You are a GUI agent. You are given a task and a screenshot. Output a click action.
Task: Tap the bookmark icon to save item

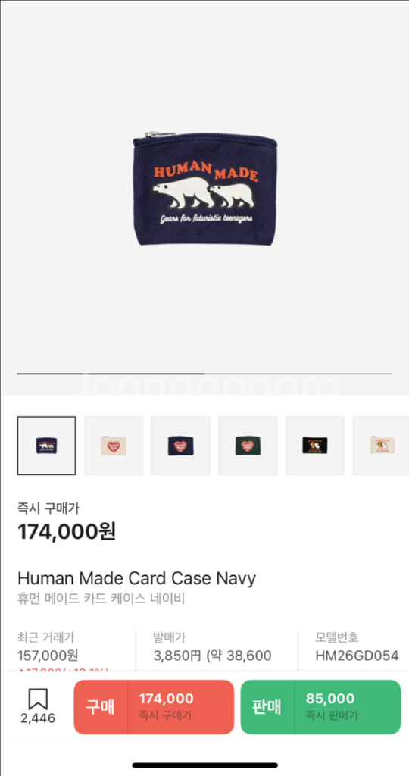coord(38,699)
